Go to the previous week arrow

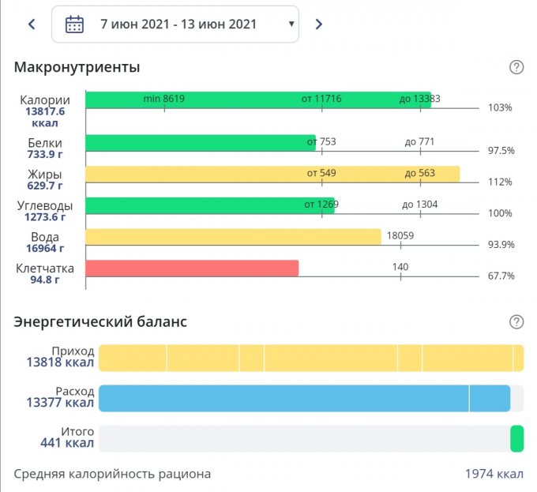point(32,24)
